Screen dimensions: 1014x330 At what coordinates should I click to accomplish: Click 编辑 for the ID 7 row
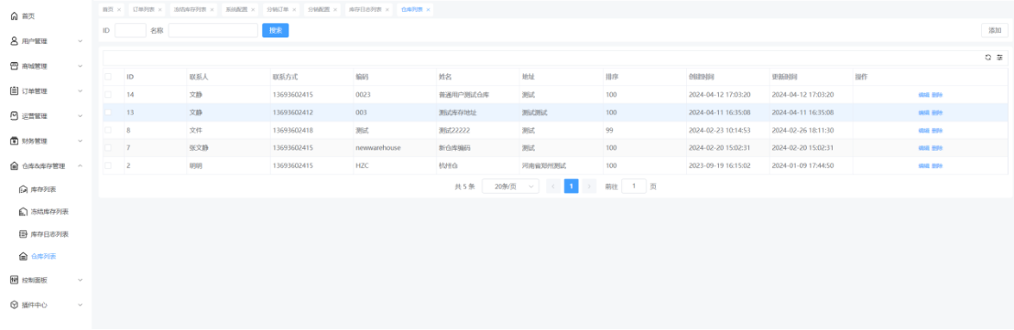pyautogui.click(x=923, y=148)
